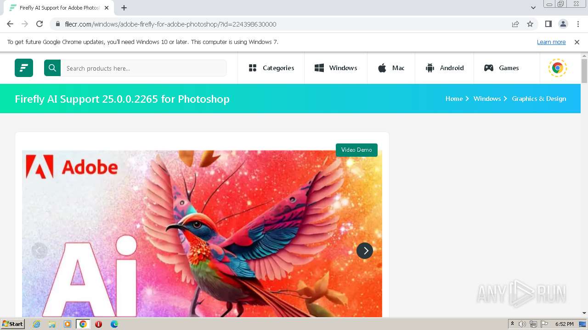The width and height of the screenshot is (588, 330).
Task: Click the network tray icon
Action: (533, 324)
